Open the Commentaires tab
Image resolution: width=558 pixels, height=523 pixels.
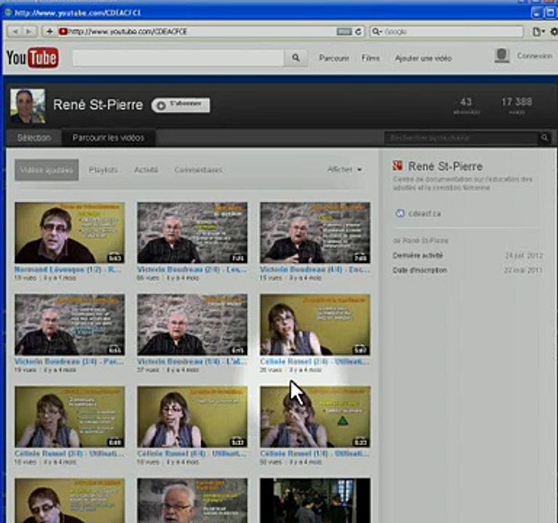tap(198, 170)
